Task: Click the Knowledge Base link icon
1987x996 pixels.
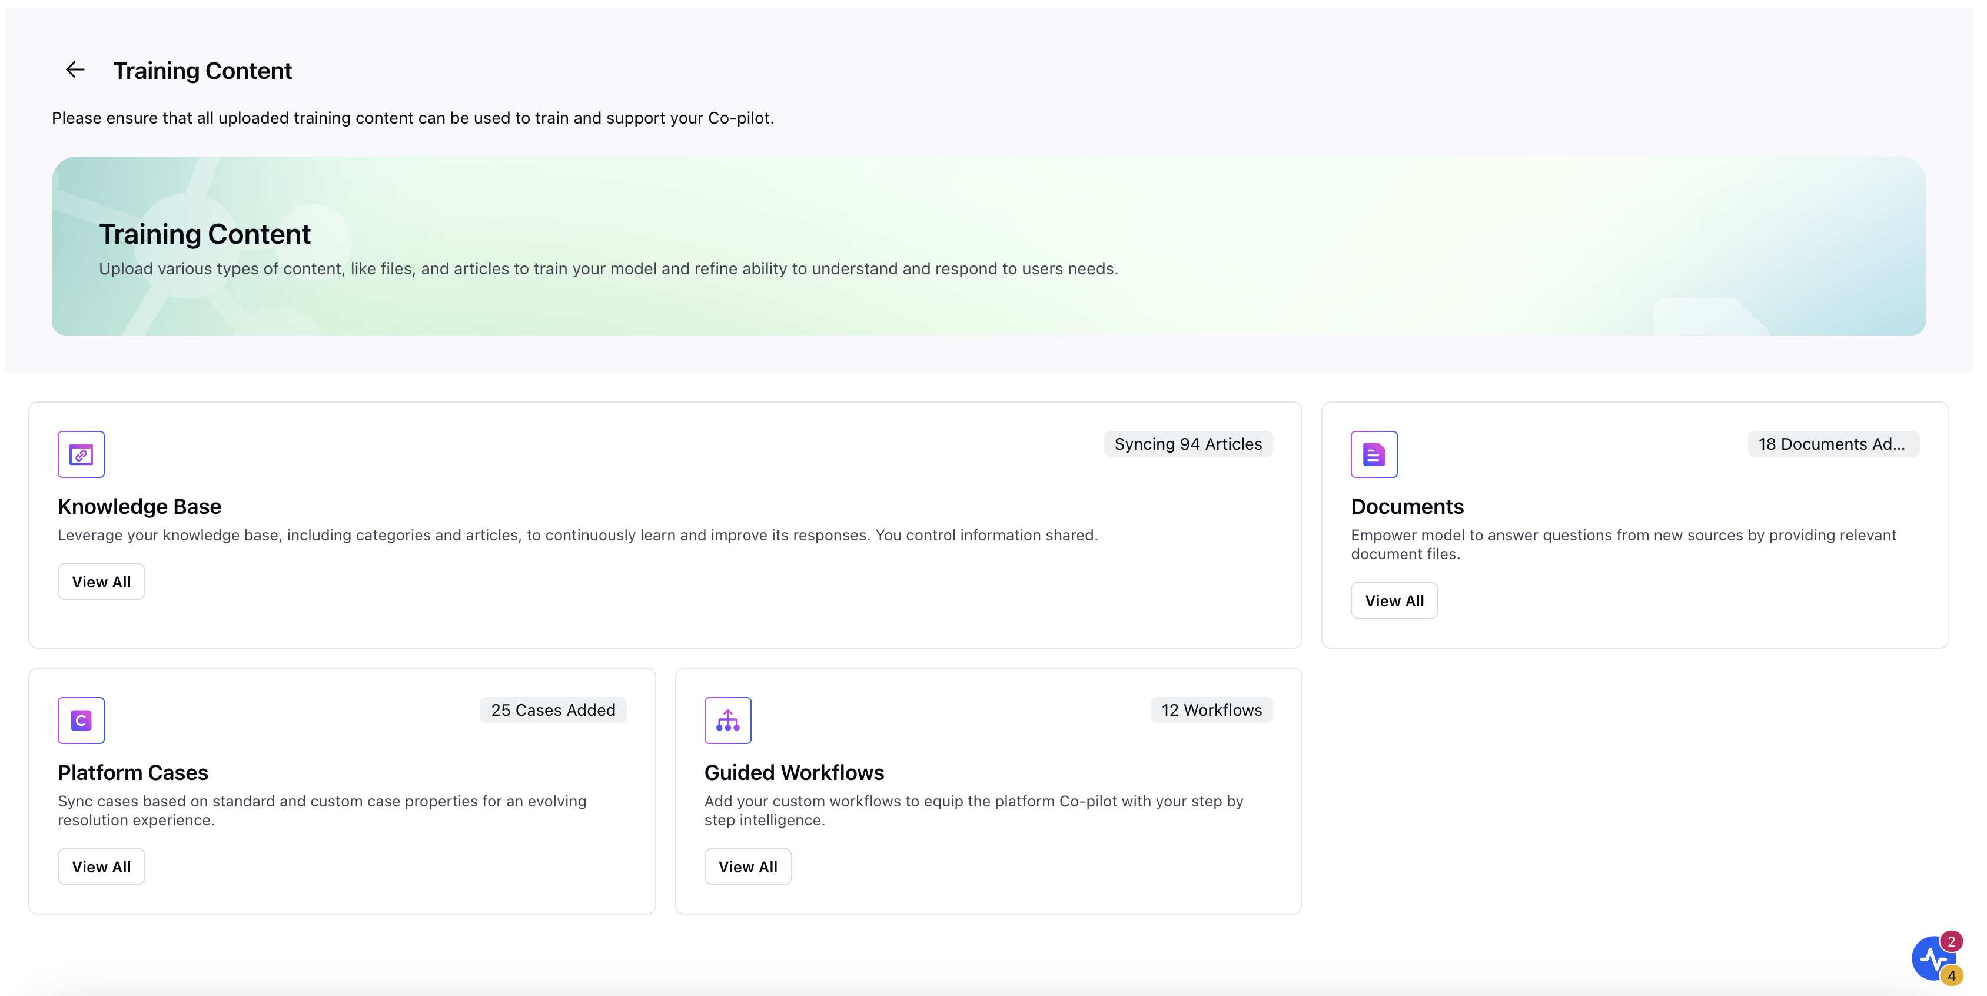Action: 81,454
